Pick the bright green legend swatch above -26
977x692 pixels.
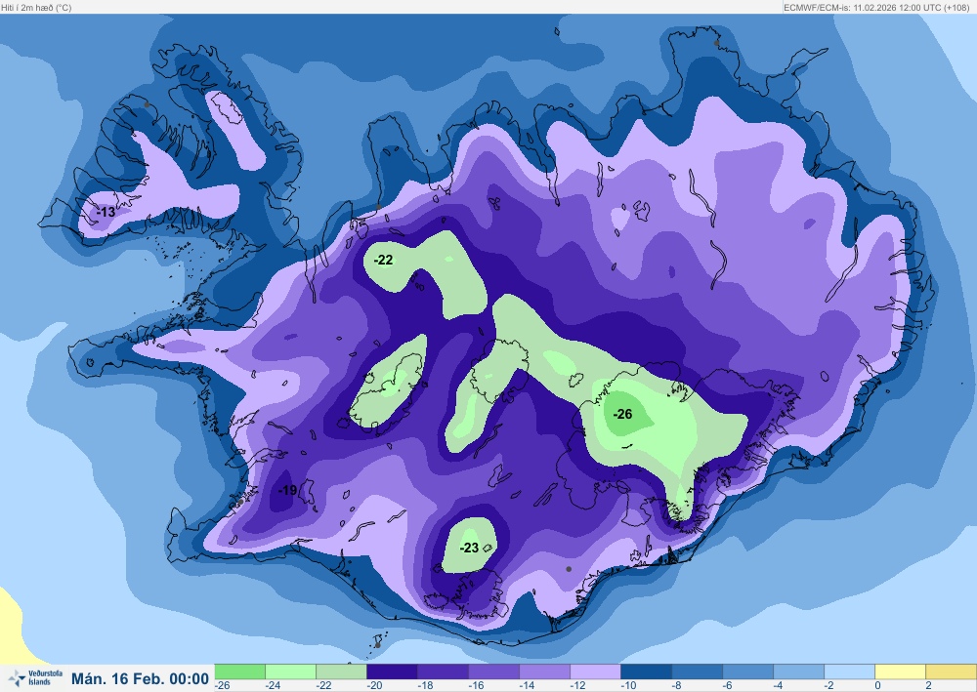240,672
